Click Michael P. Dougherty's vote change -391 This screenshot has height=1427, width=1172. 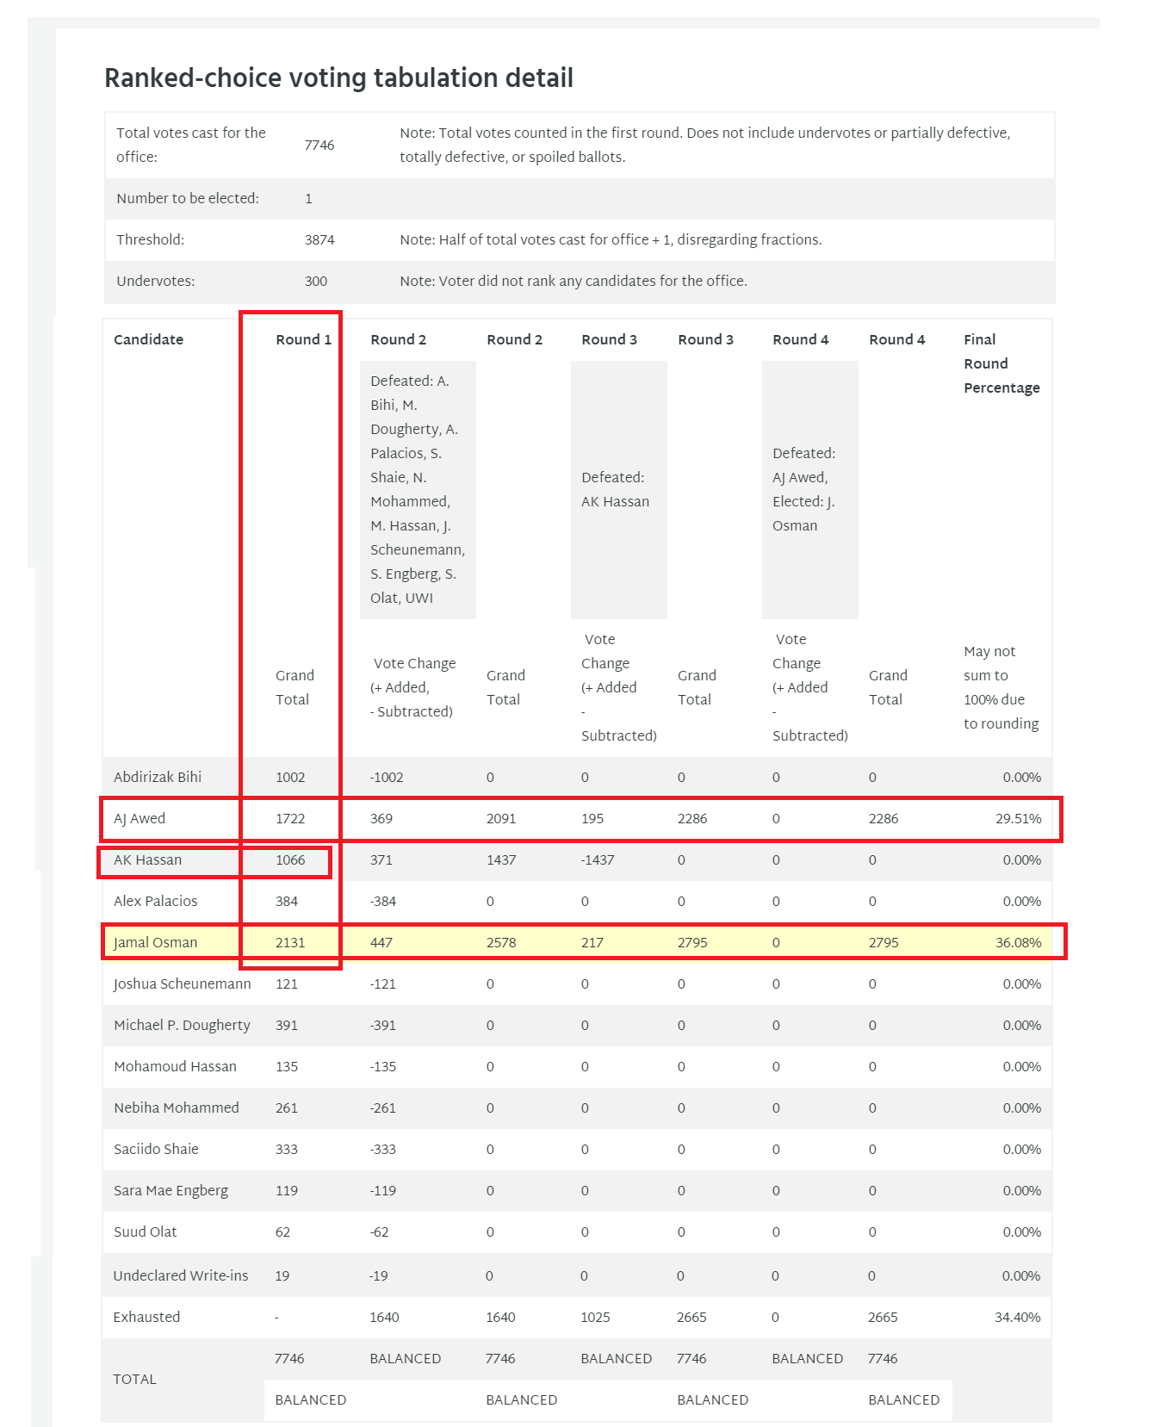coord(383,1025)
